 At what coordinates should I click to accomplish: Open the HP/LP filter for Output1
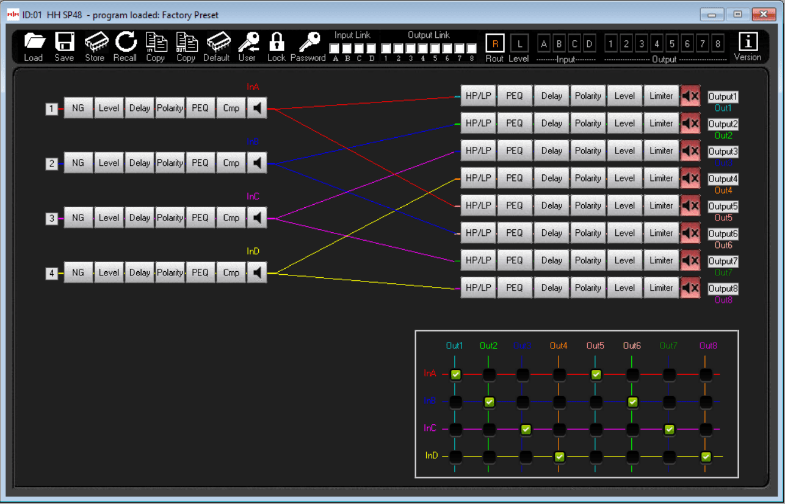[478, 96]
